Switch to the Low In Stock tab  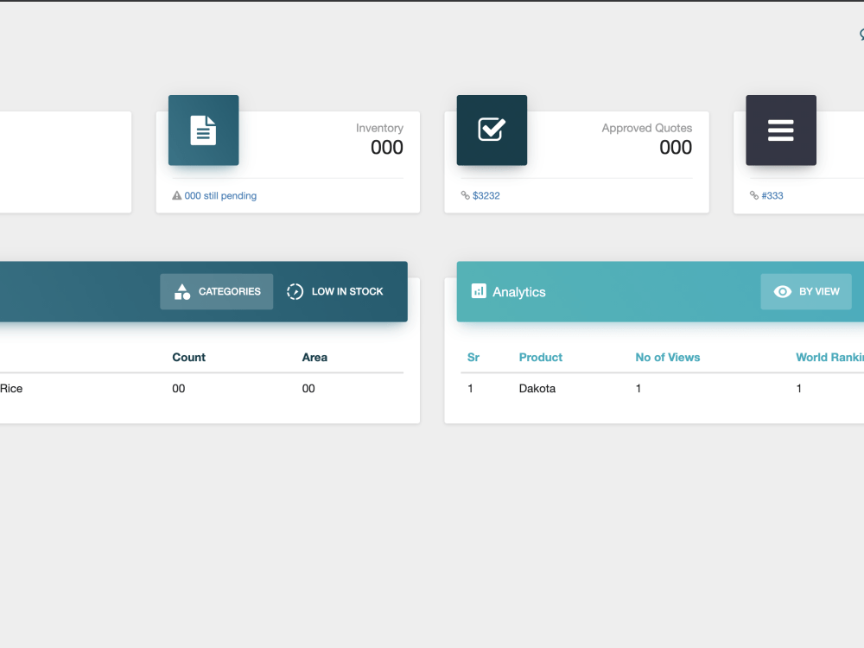(335, 291)
